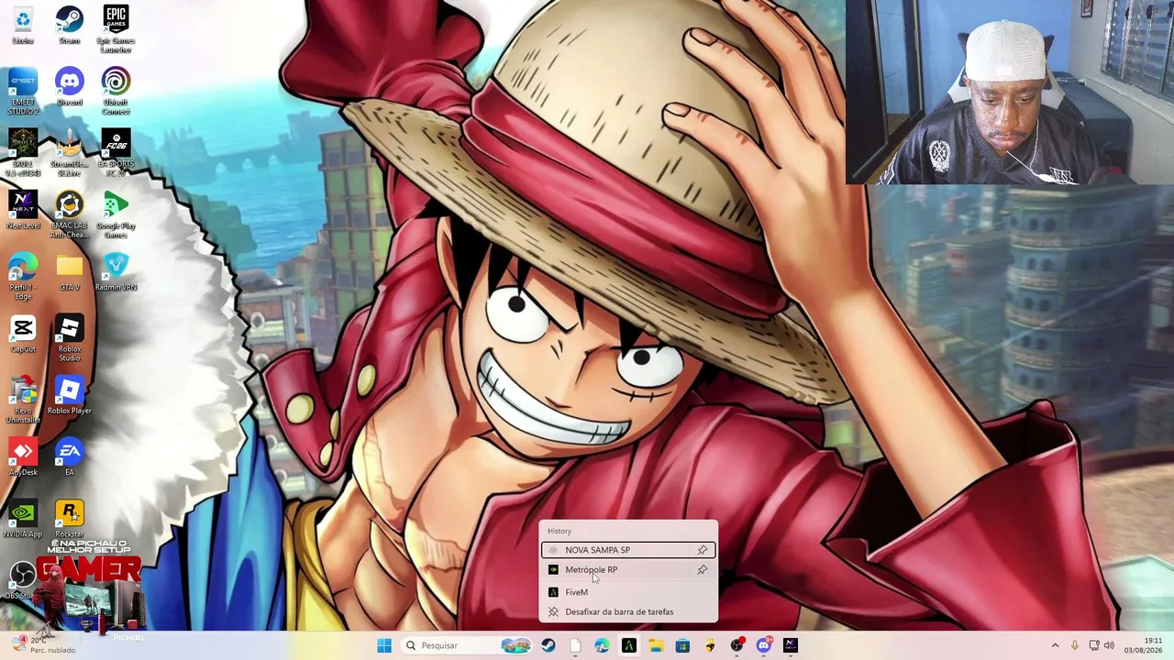Open the network tray icon
Image resolution: width=1174 pixels, height=660 pixels.
1093,645
